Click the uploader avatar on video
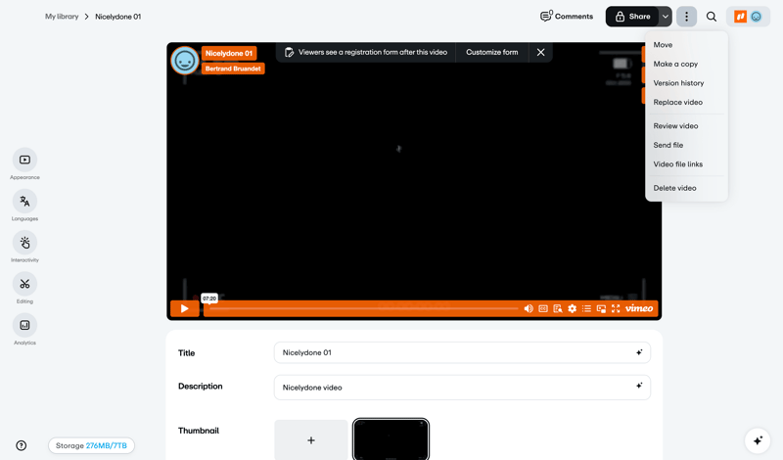The height and width of the screenshot is (460, 783). (185, 61)
